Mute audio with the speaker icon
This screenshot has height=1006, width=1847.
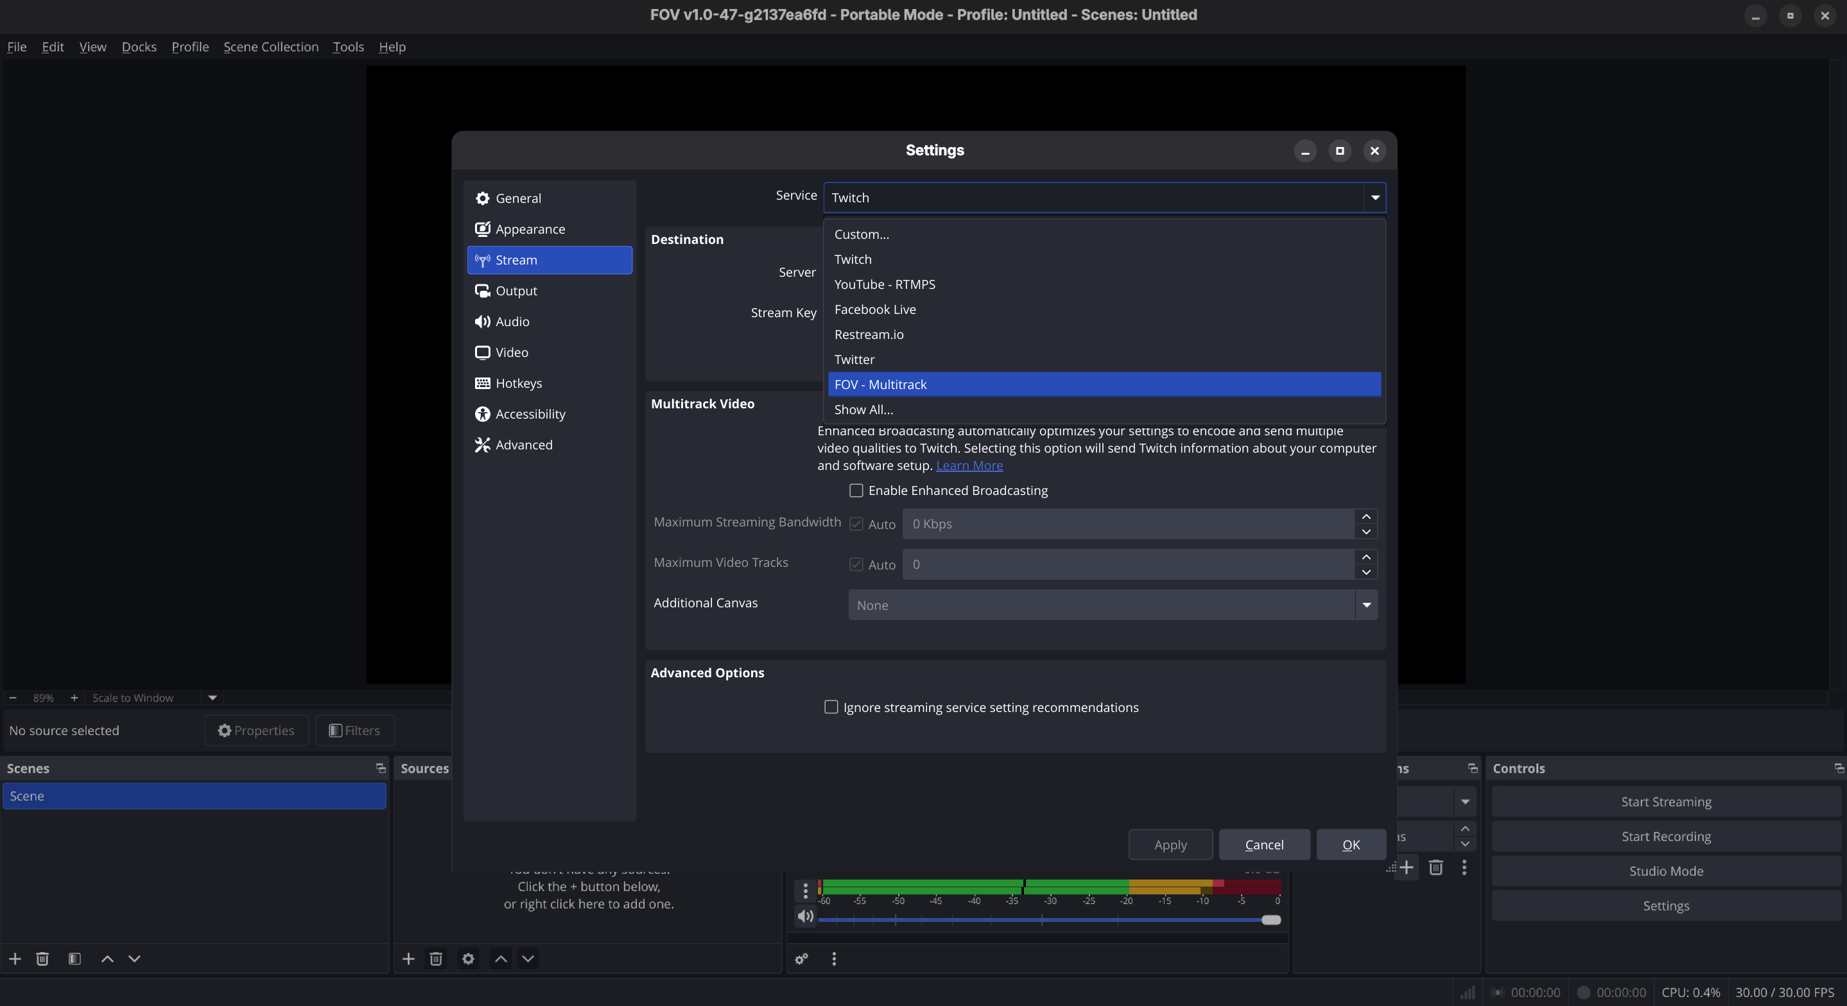[x=805, y=916]
